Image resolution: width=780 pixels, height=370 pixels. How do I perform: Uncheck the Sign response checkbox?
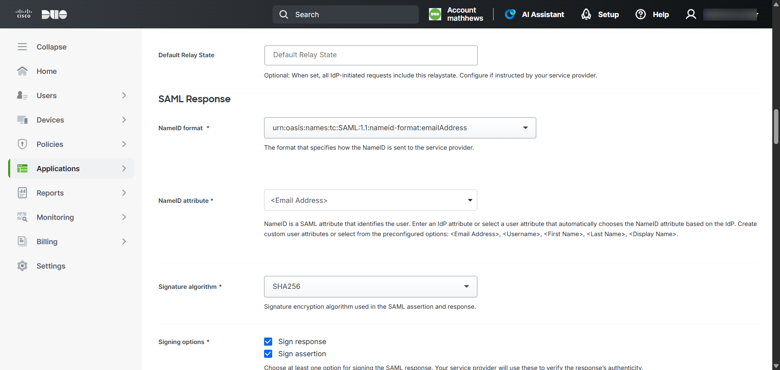pos(268,342)
